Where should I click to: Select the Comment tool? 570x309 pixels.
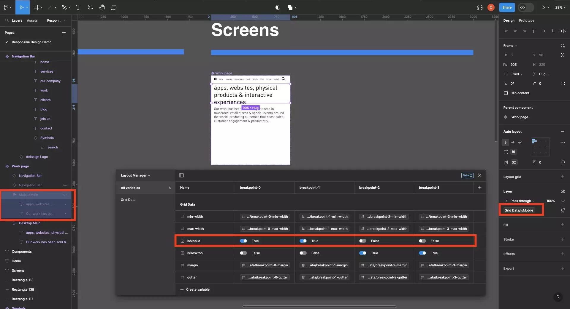(x=114, y=7)
